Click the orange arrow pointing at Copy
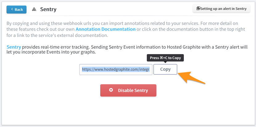This screenshot has width=256, height=127. 191,77
